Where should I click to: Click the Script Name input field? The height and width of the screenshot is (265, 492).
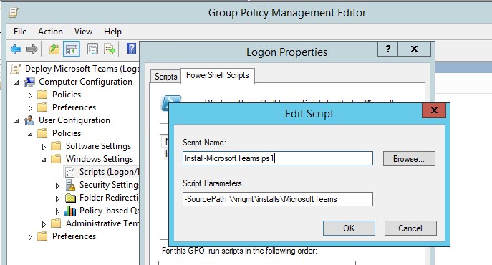pyautogui.click(x=278, y=158)
